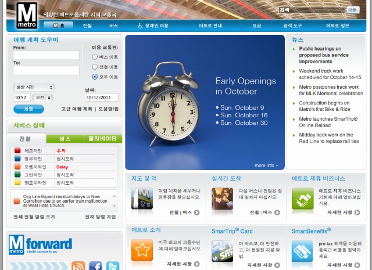Click the red 레드라인 color swatch
This screenshot has height=270, width=372.
click(x=17, y=150)
